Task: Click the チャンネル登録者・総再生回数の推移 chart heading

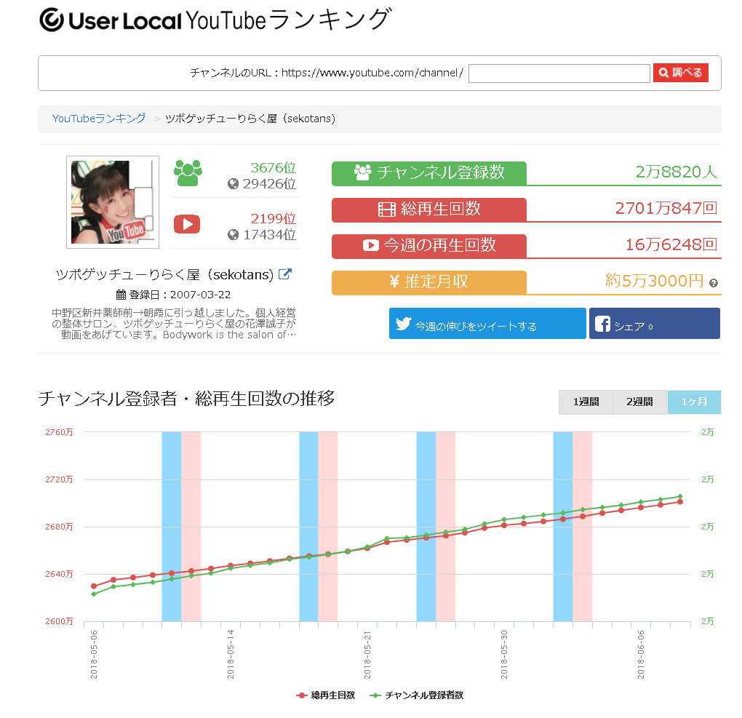Action: tap(186, 399)
